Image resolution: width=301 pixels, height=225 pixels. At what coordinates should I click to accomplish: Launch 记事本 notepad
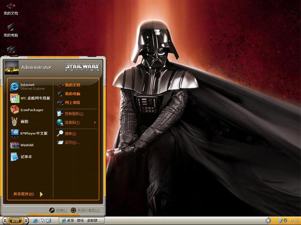coord(21,157)
